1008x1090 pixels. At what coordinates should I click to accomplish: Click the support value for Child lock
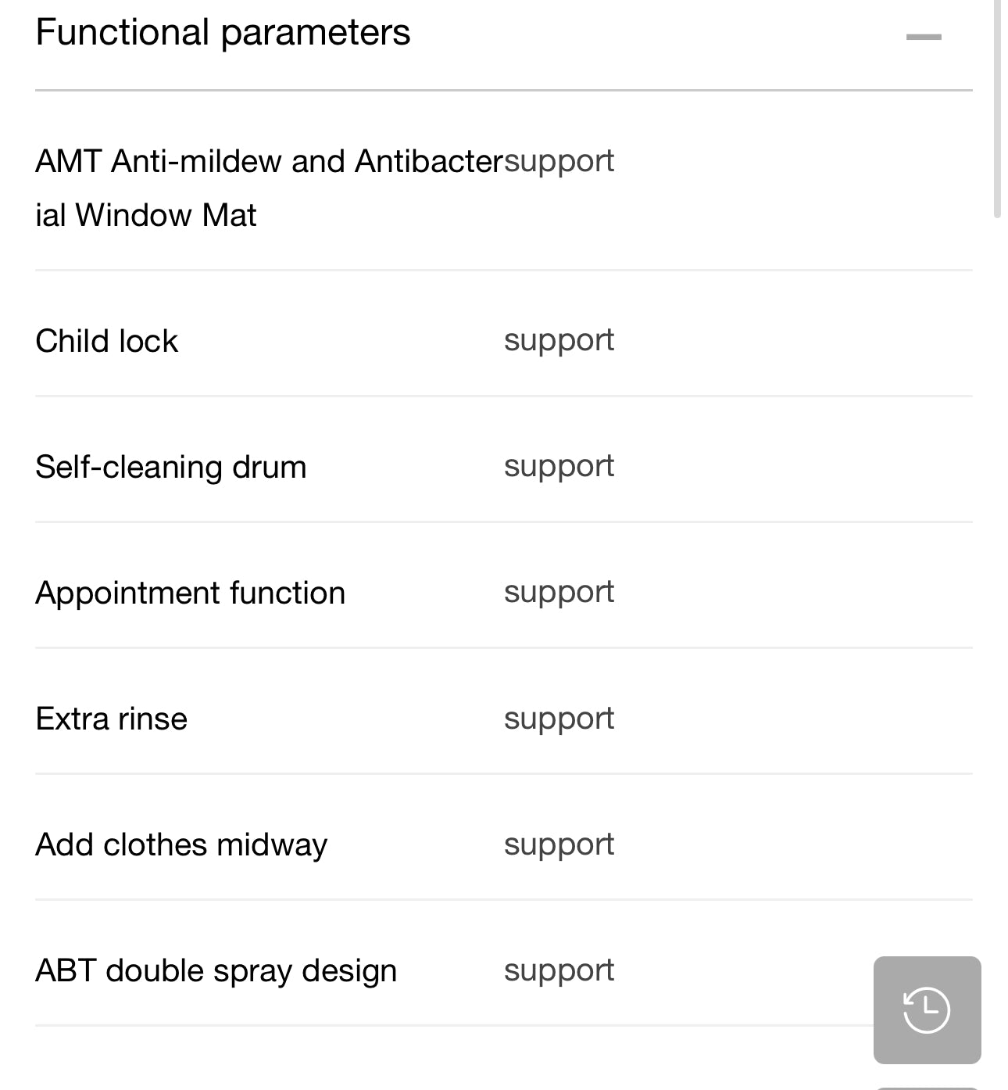click(559, 340)
